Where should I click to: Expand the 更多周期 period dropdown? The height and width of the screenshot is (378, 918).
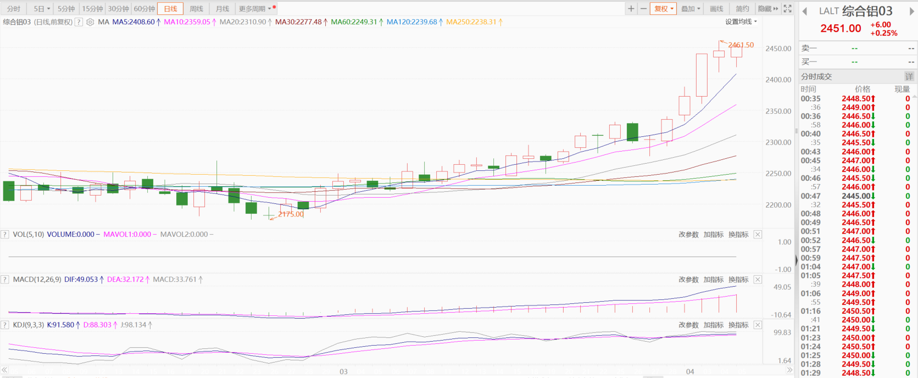tap(255, 9)
